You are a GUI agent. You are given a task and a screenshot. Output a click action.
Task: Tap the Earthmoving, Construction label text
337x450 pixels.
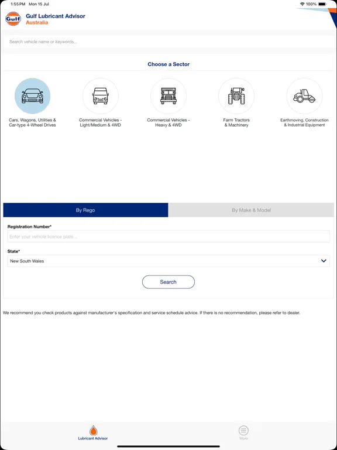pyautogui.click(x=304, y=122)
